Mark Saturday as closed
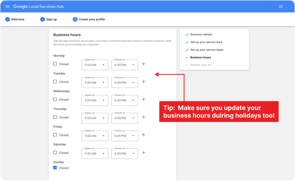Viewport: 295px width, 182px height. [55, 152]
